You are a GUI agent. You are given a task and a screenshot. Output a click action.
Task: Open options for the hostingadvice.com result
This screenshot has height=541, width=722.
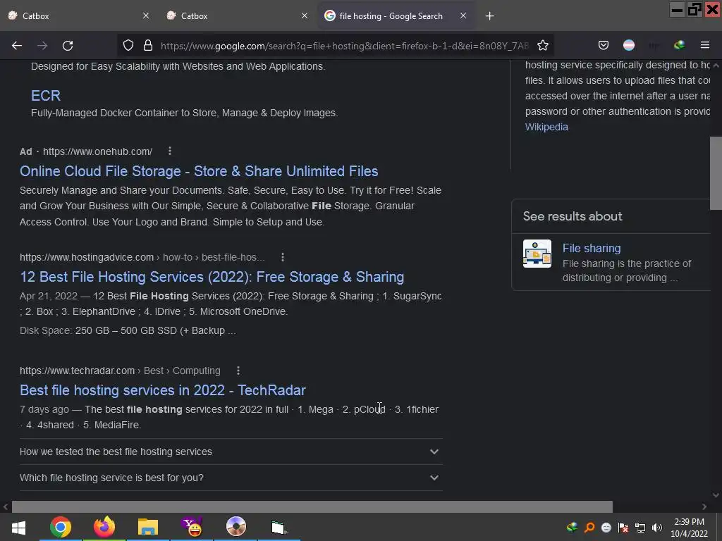(x=283, y=257)
